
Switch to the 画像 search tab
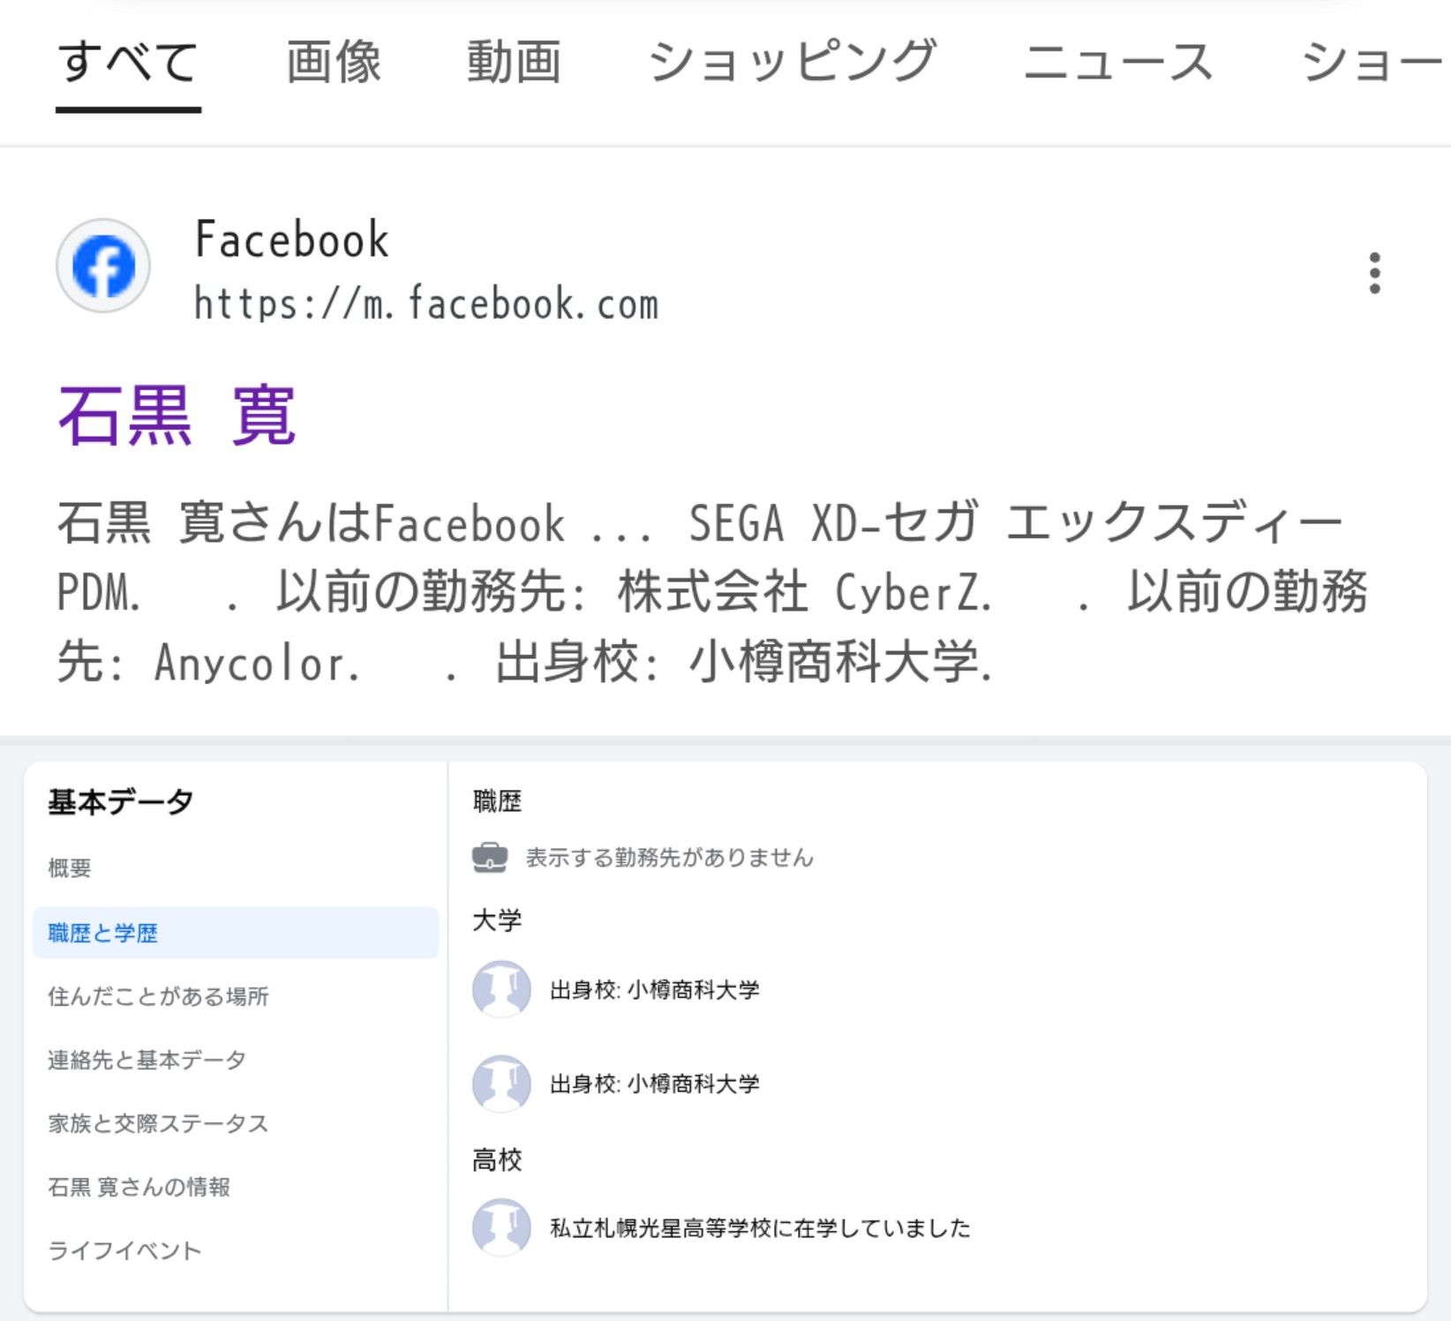tap(334, 63)
